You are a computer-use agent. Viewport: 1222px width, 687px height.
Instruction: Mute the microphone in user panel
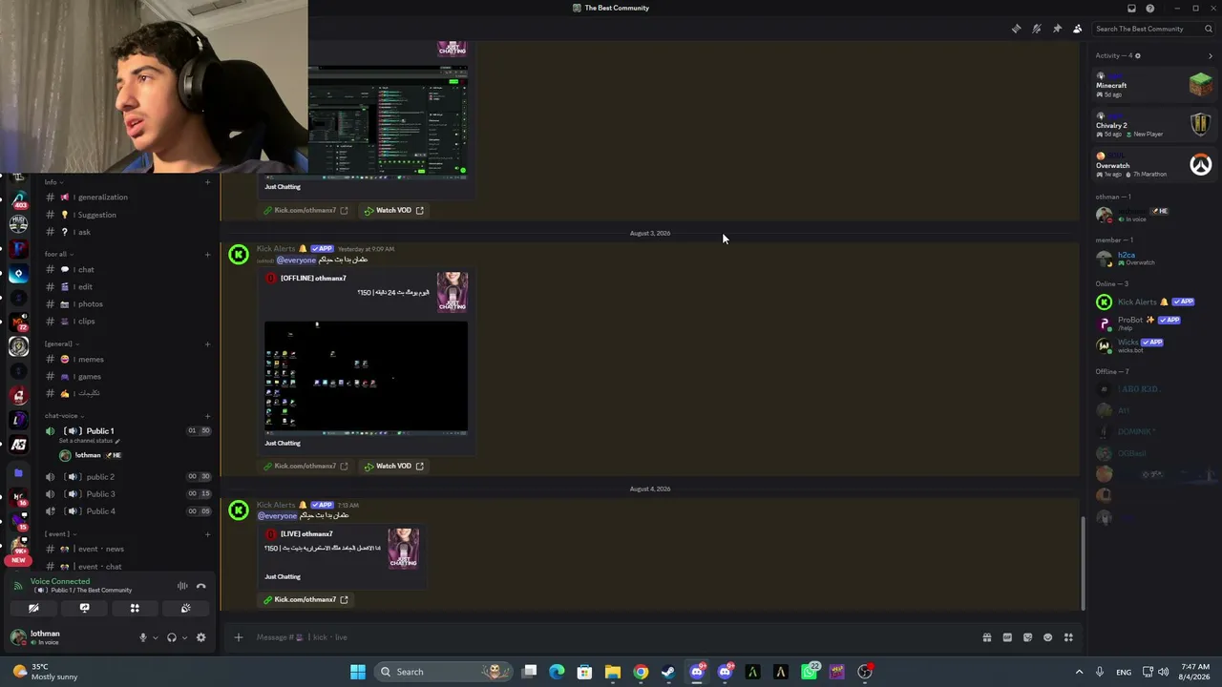click(x=143, y=637)
